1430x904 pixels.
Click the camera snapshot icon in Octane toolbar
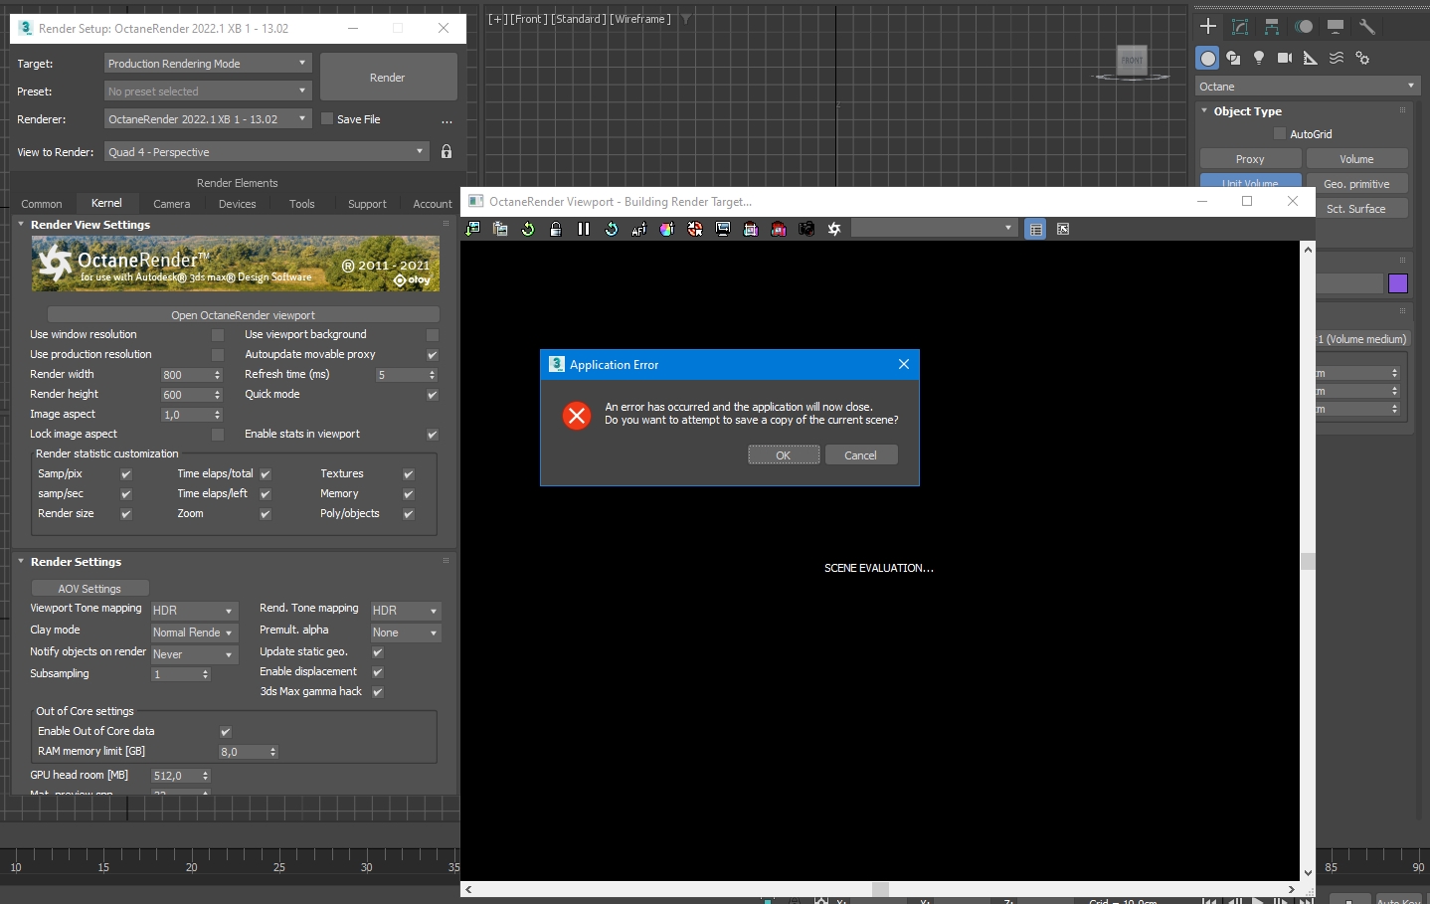coord(806,229)
